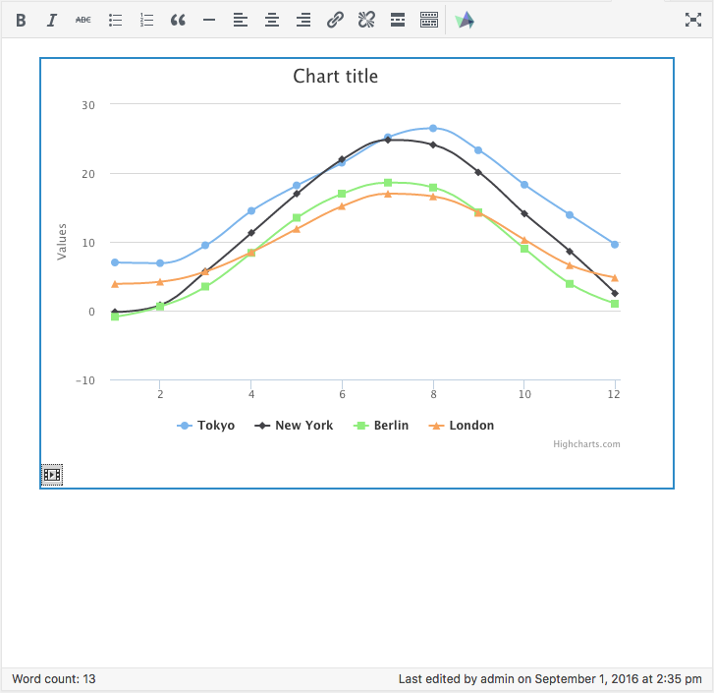The height and width of the screenshot is (693, 714).
Task: Insert a numbered list
Action: tap(146, 20)
